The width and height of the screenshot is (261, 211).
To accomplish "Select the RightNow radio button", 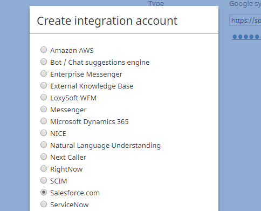I will pos(44,168).
